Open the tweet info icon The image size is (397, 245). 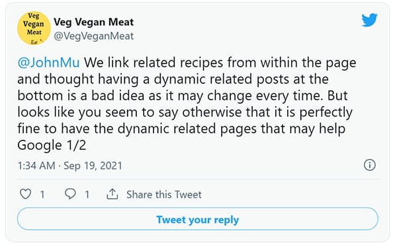point(370,165)
